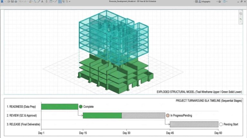Open the Help dropdown arrow

click(x=227, y=2)
